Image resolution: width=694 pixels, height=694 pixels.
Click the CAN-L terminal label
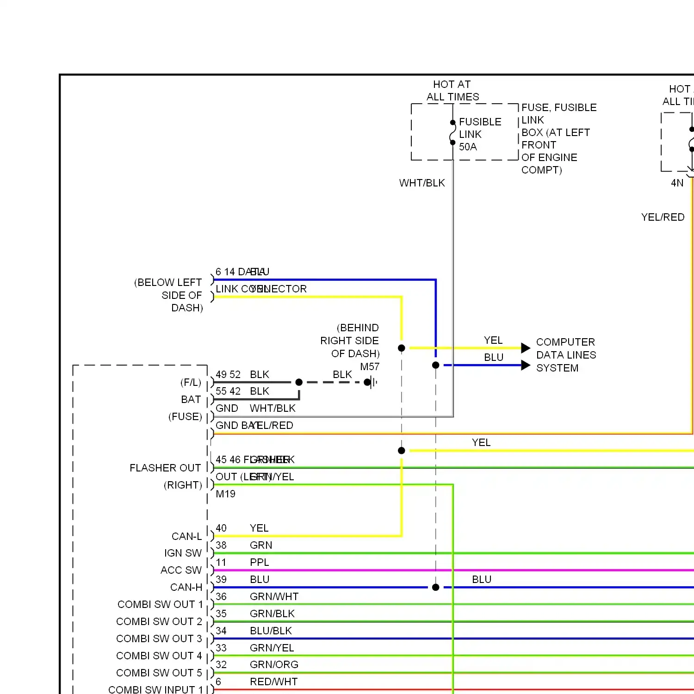186,537
